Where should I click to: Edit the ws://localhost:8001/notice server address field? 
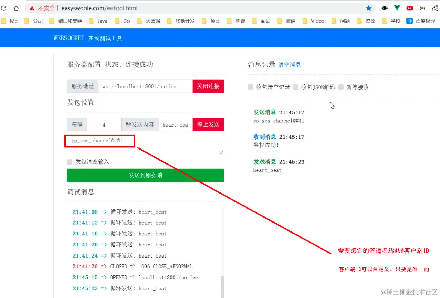tap(145, 86)
